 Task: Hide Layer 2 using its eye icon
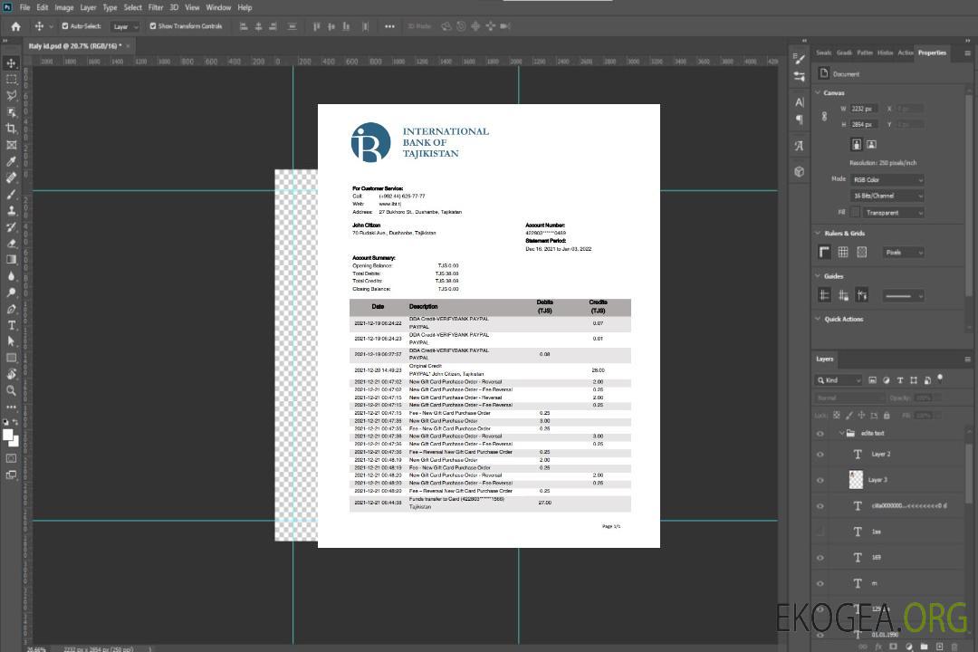(820, 455)
